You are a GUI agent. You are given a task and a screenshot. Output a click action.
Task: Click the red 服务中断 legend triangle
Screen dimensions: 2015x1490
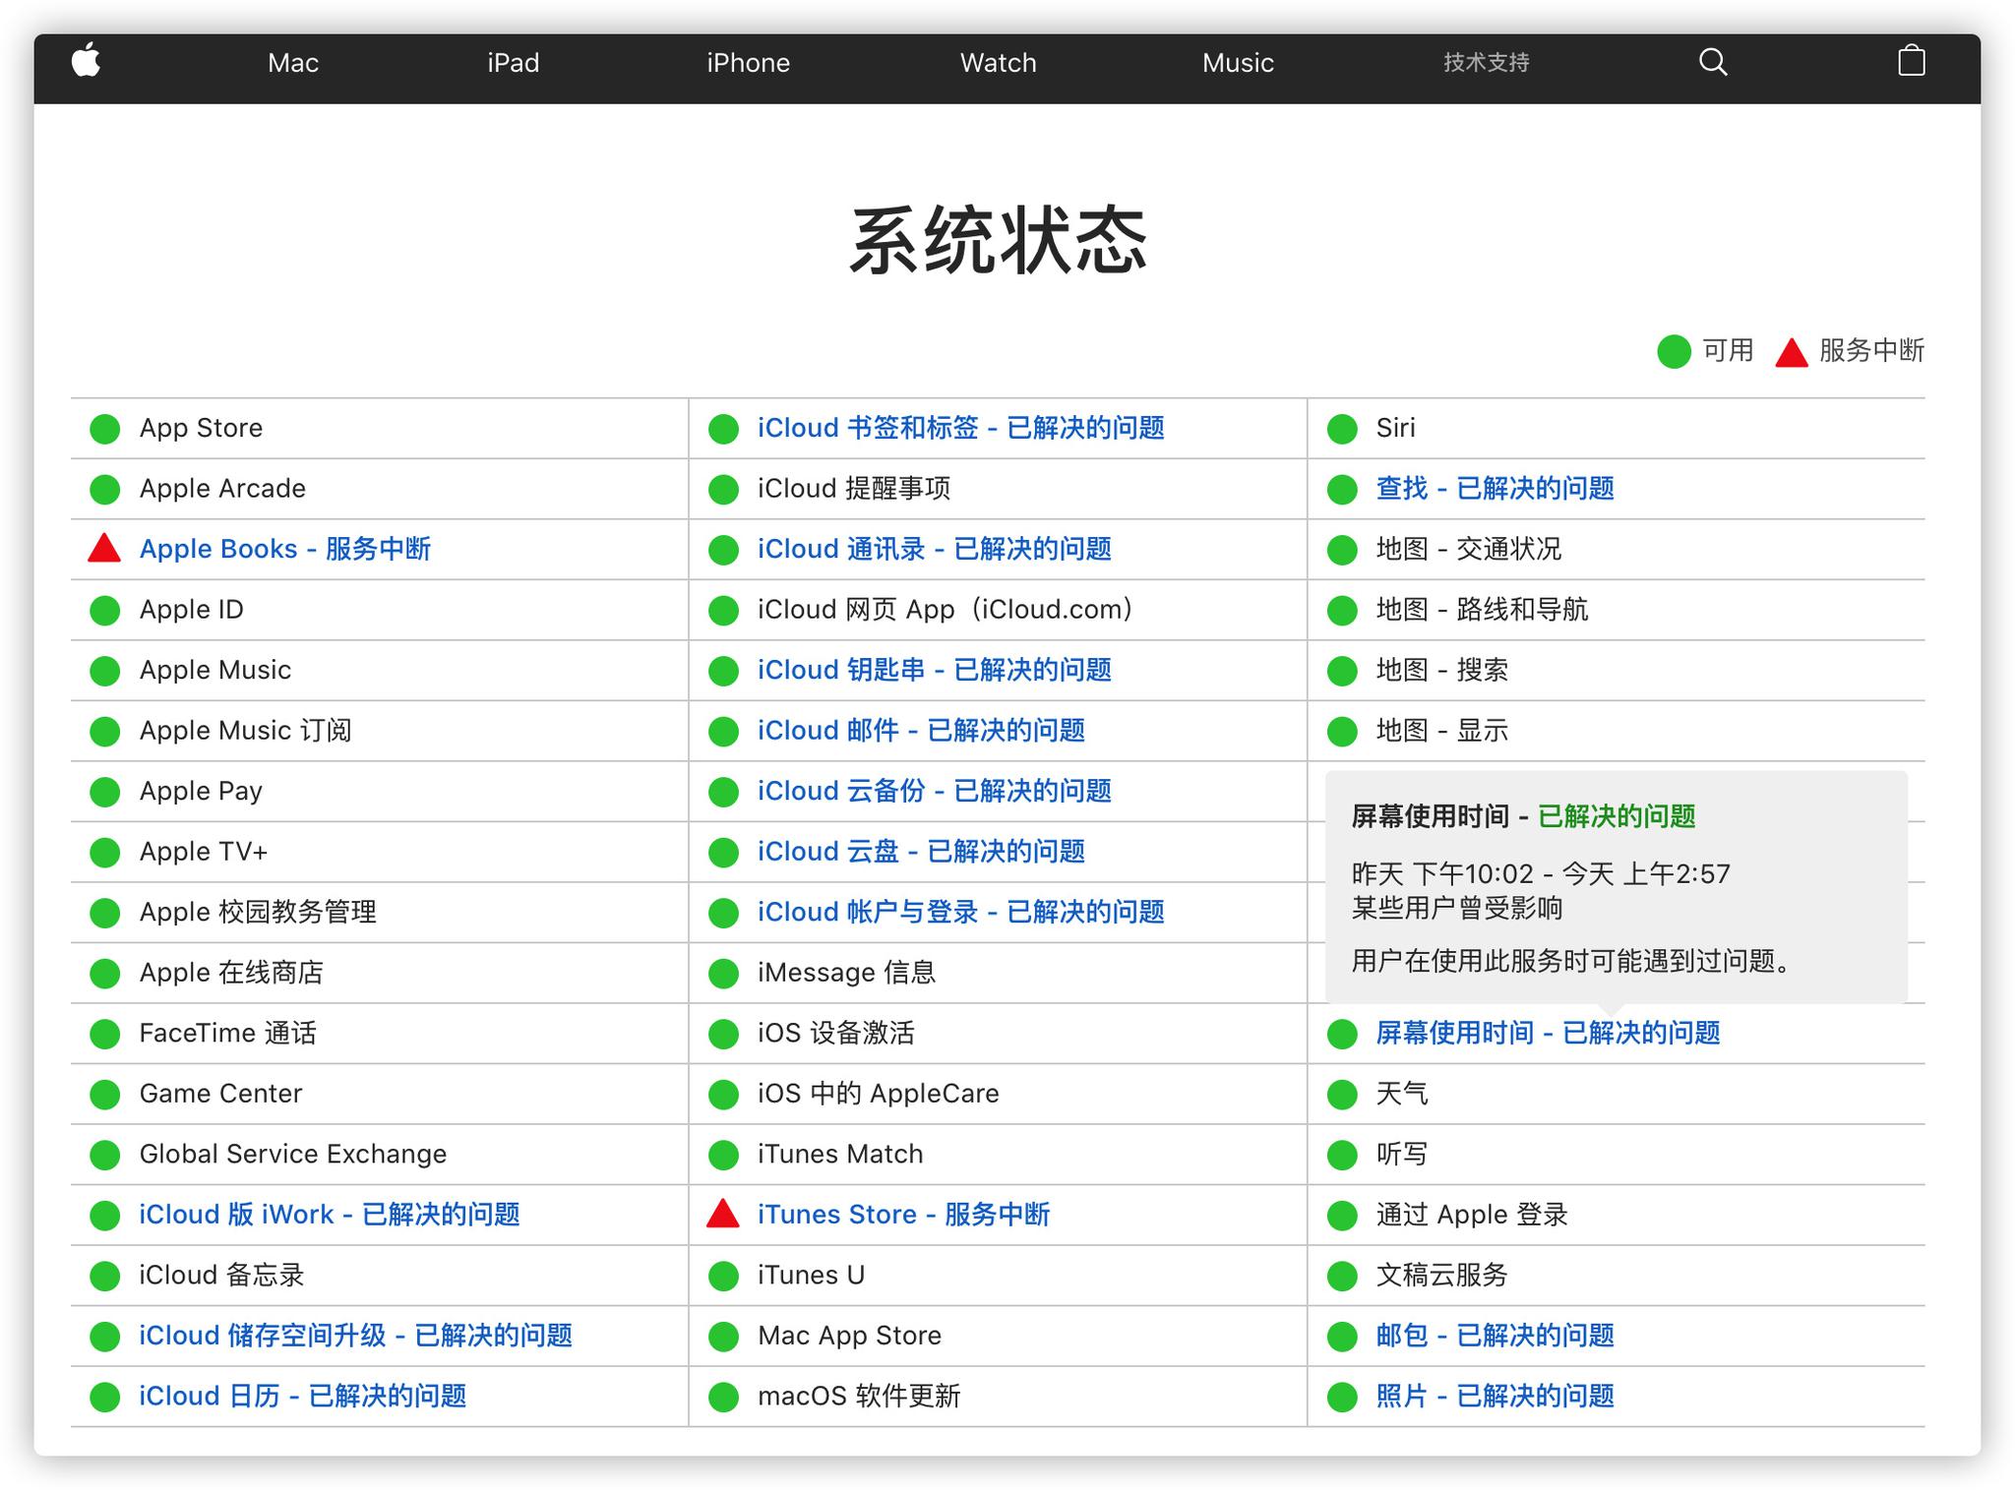point(1790,351)
